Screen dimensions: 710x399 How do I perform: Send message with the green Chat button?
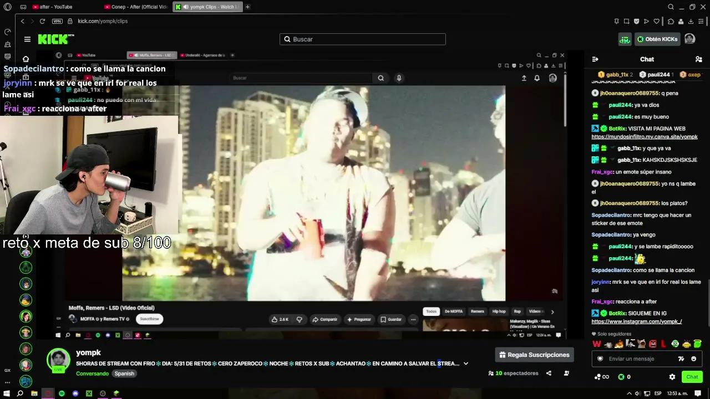point(692,377)
